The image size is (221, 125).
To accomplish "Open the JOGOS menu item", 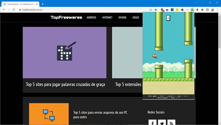I will click(x=136, y=17).
